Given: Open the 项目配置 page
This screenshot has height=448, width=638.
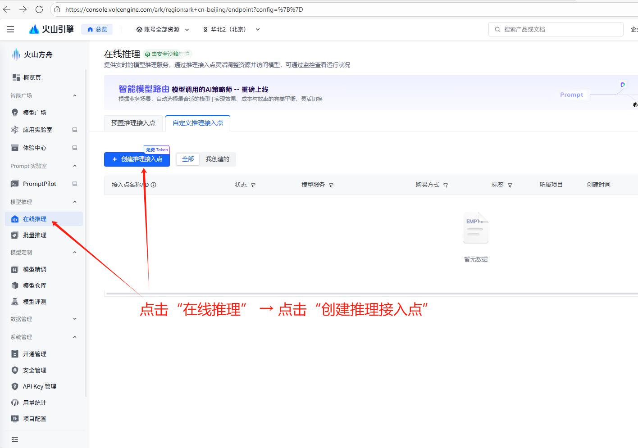Looking at the screenshot, I should tap(35, 418).
